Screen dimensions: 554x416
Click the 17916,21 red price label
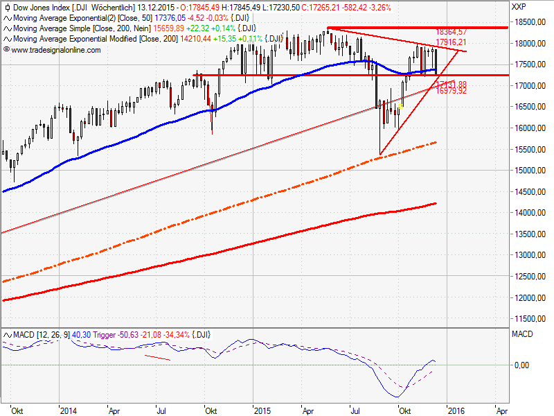451,42
